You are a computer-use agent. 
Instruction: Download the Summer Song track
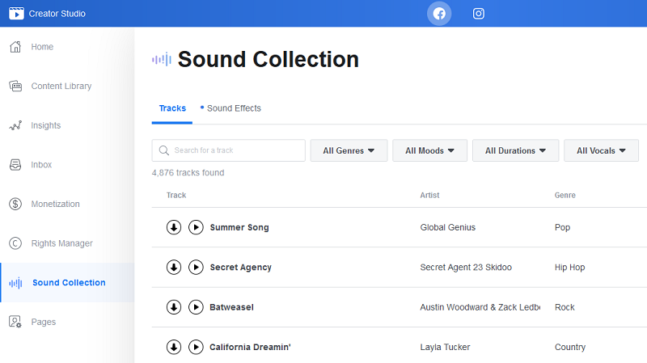tap(173, 227)
